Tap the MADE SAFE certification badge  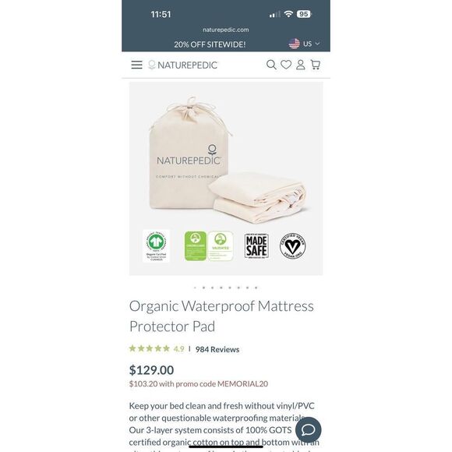click(256, 246)
